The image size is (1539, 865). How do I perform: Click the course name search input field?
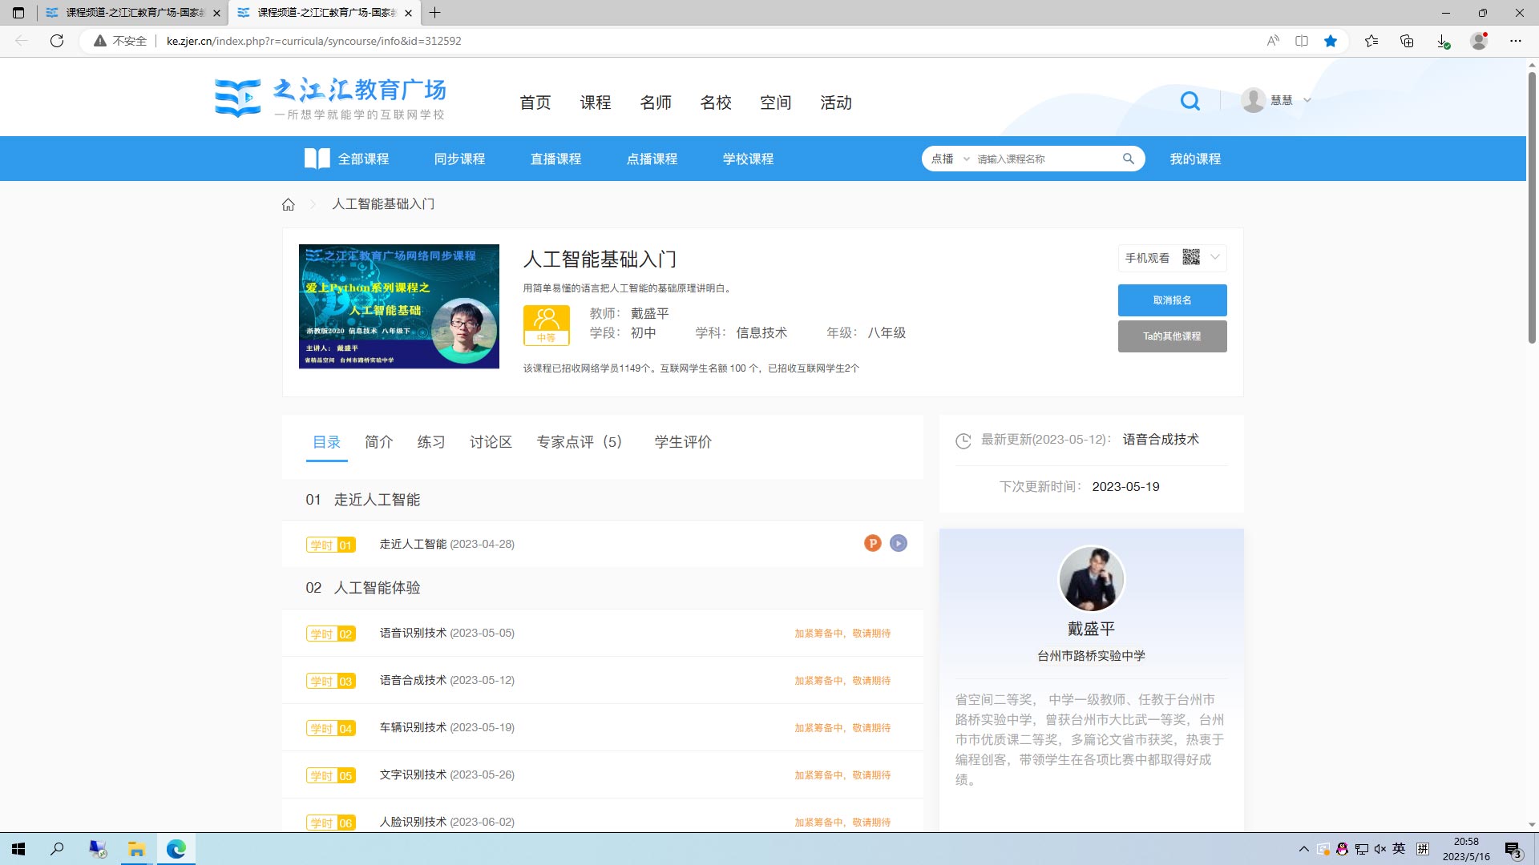tap(1042, 159)
